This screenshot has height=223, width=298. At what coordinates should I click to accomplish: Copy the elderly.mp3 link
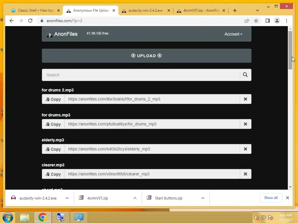point(53,149)
